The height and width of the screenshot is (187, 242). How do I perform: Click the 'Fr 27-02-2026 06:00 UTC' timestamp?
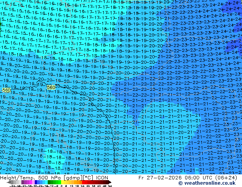(x=175, y=178)
